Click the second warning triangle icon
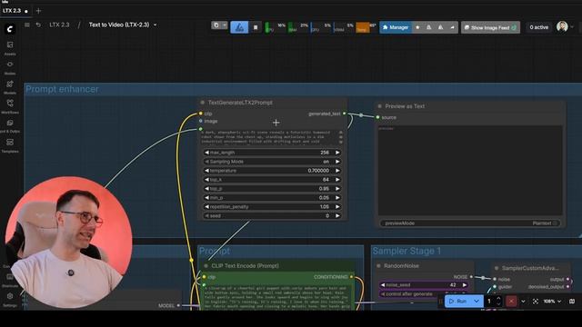The height and width of the screenshot is (327, 582). 440,27
